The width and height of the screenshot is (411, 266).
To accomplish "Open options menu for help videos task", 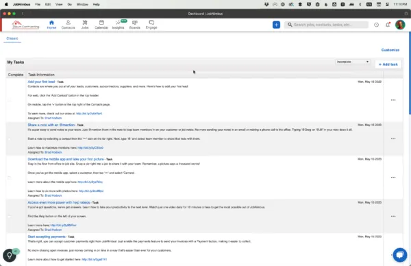I will click(x=393, y=216).
